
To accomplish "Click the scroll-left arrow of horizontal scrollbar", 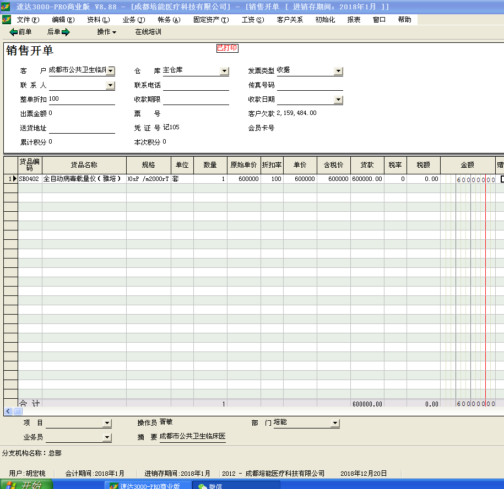I will coord(8,411).
